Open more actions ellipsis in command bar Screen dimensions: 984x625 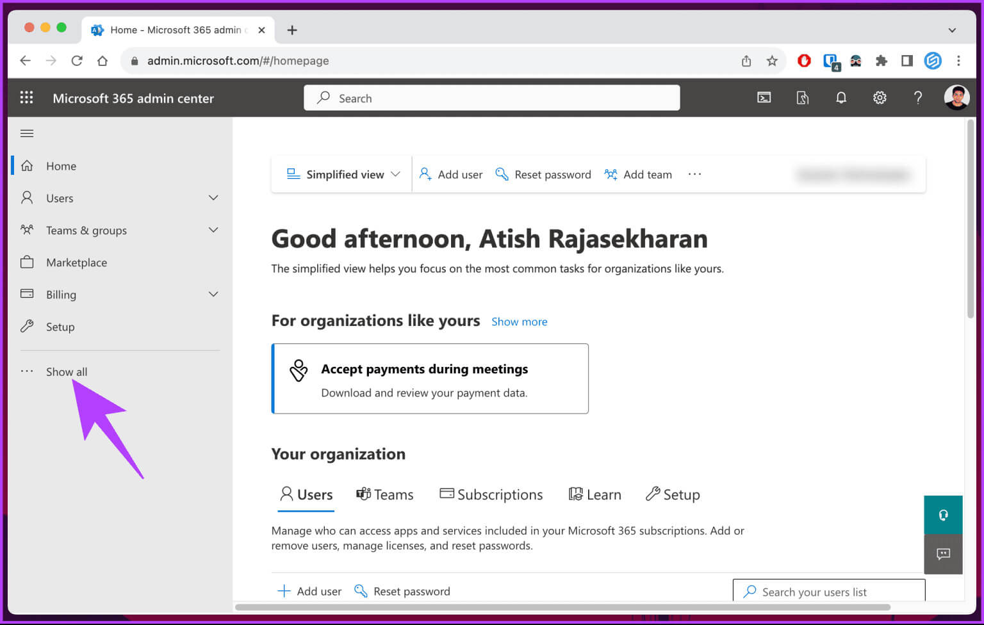click(x=695, y=174)
